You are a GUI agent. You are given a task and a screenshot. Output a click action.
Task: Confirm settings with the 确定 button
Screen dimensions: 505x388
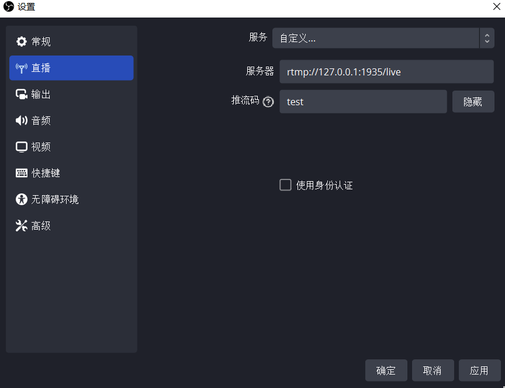pos(386,370)
